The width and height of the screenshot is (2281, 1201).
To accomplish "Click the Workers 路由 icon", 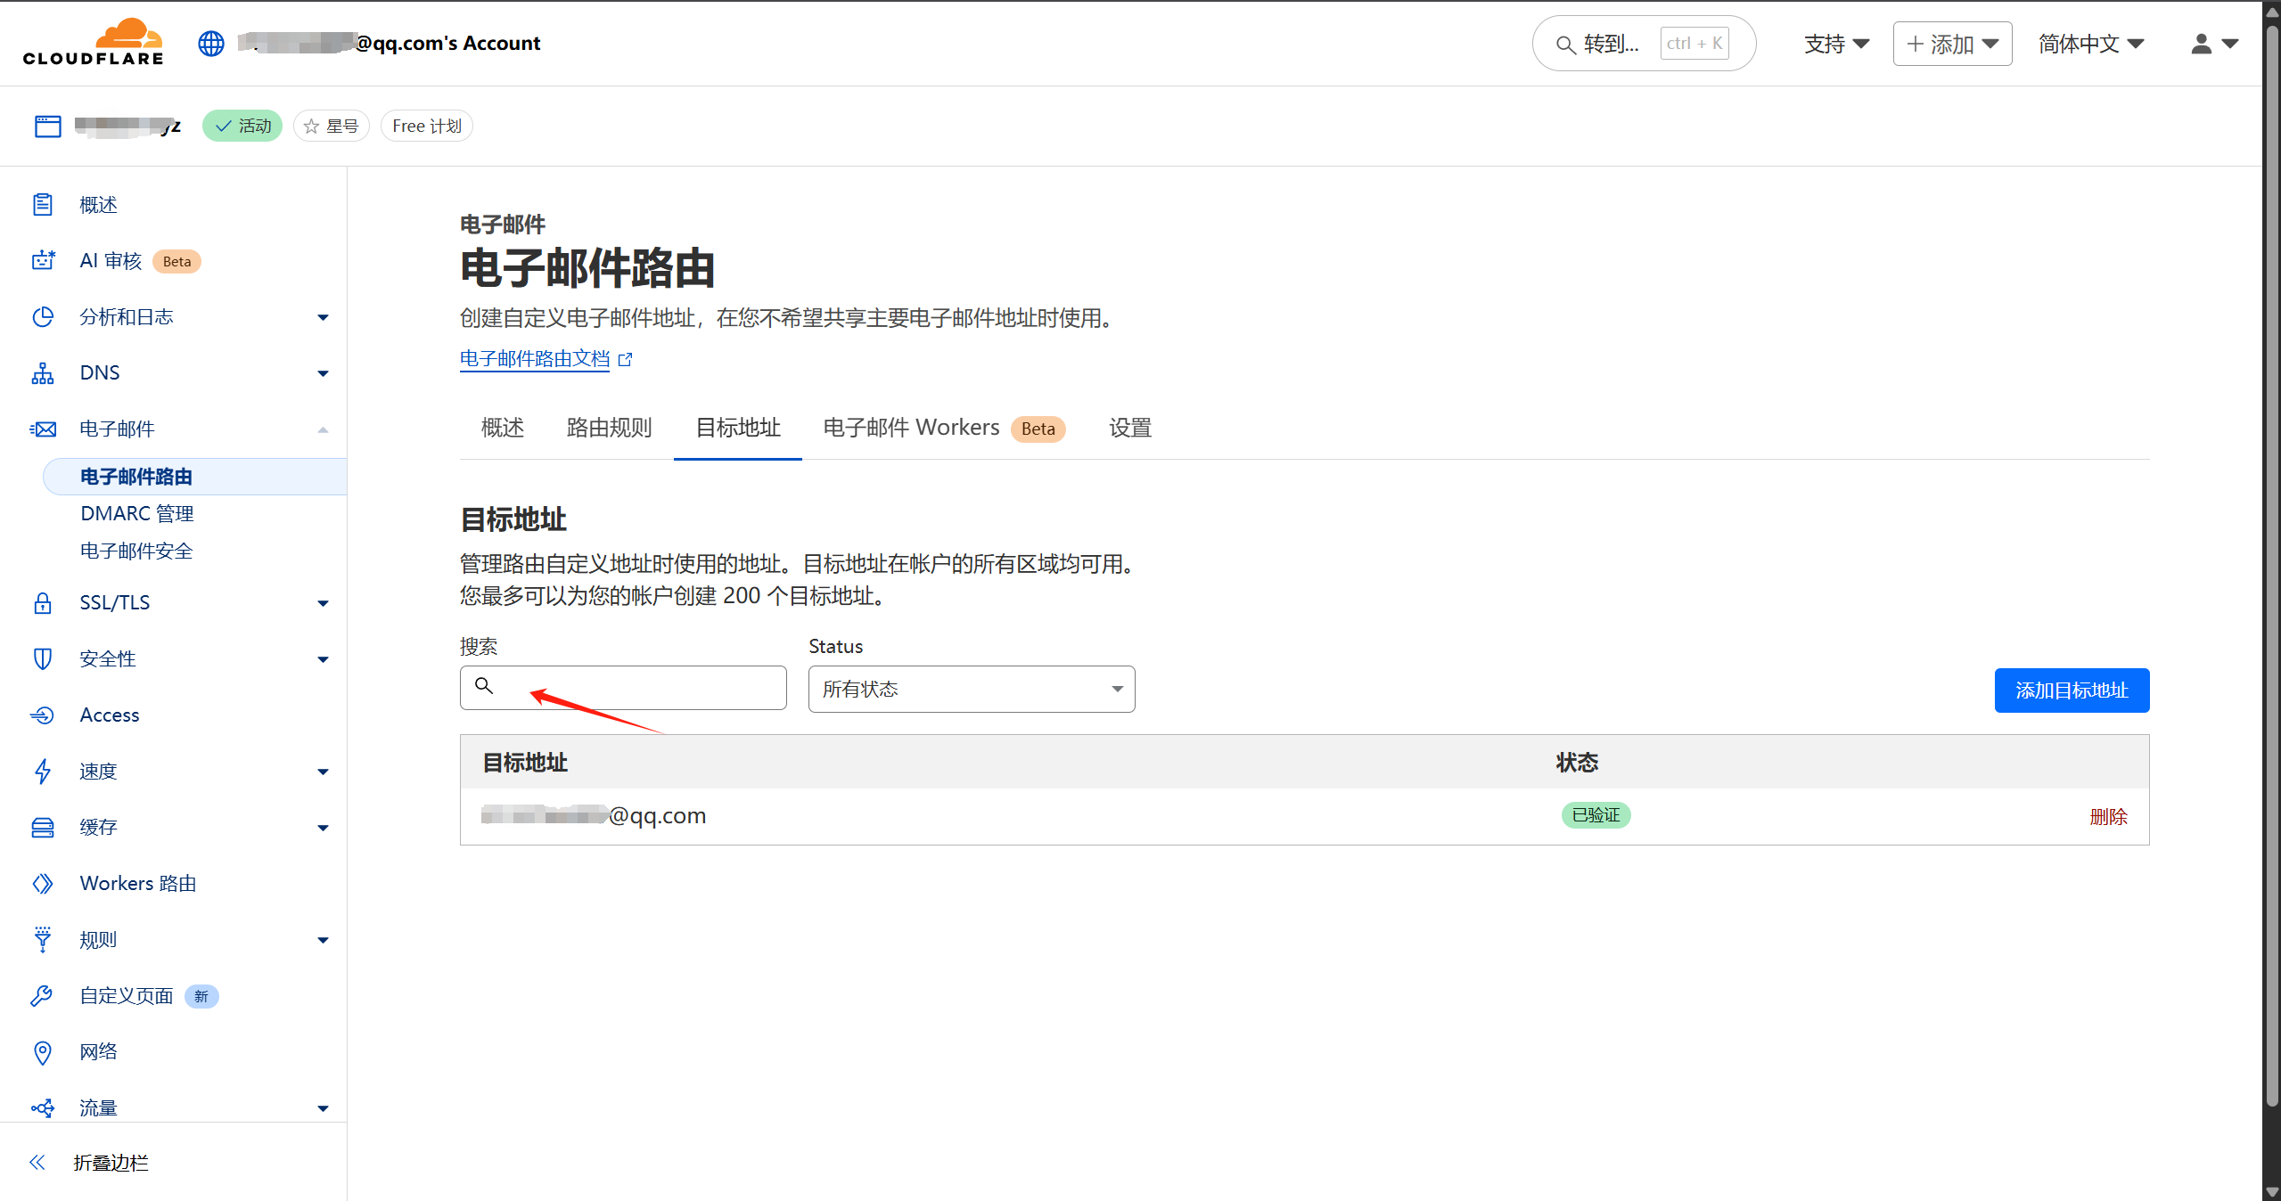I will pos(43,884).
